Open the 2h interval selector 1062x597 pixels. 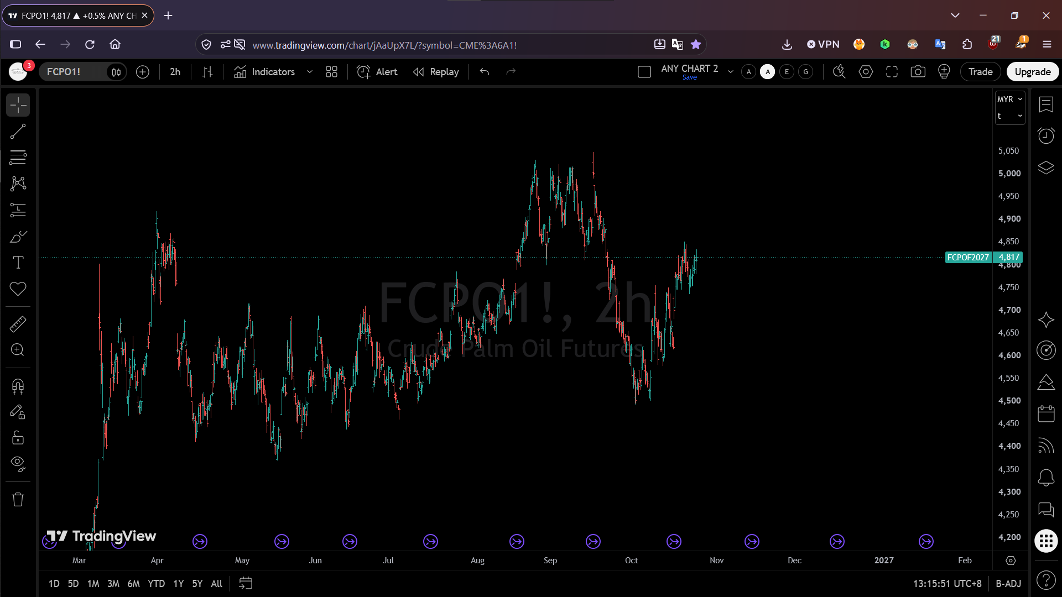click(x=175, y=72)
